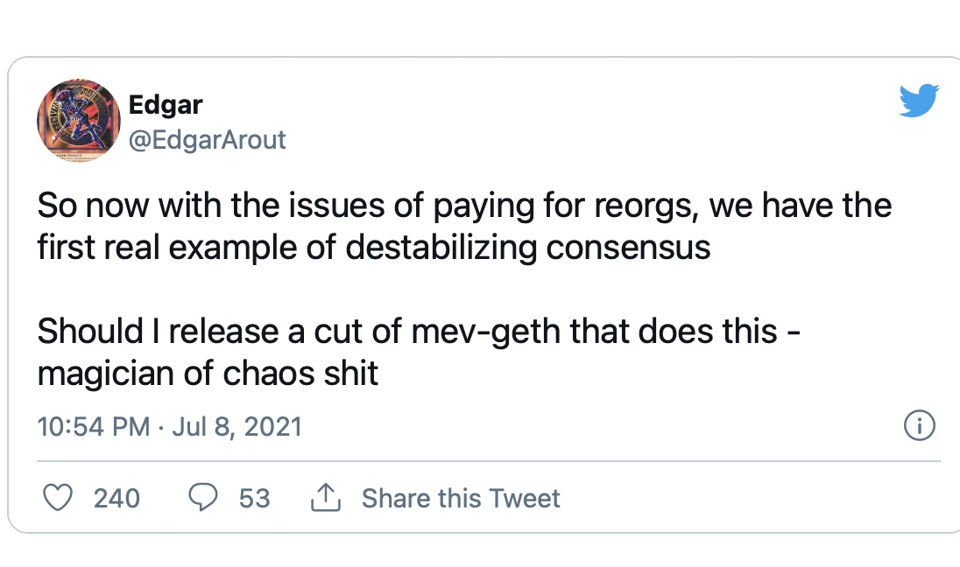Click the words 'first real example'
The height and width of the screenshot is (567, 960).
click(177, 248)
